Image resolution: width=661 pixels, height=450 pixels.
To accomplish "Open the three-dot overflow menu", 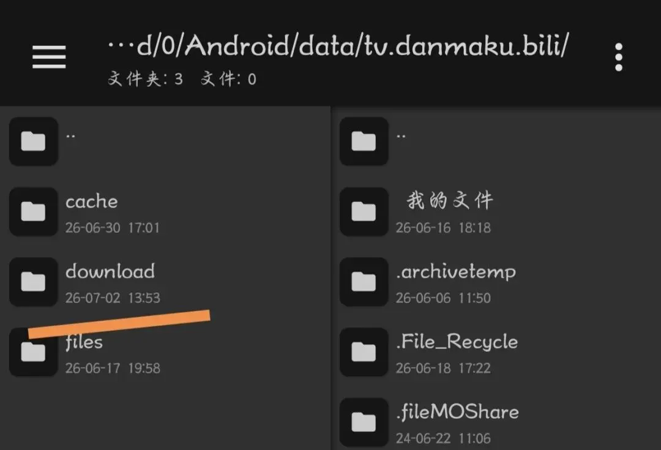I will tap(618, 57).
